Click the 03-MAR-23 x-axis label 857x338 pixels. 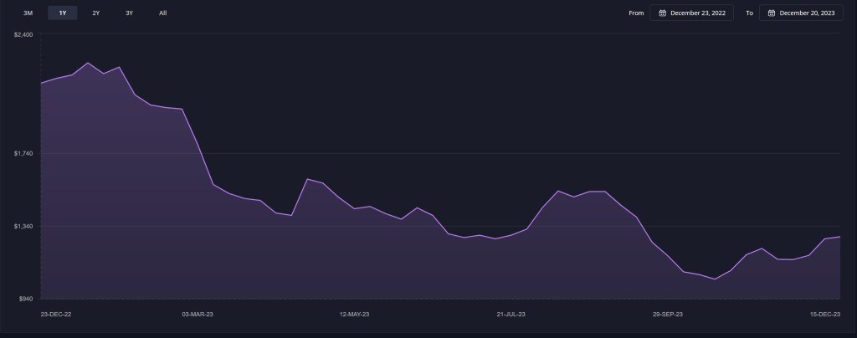(x=198, y=315)
